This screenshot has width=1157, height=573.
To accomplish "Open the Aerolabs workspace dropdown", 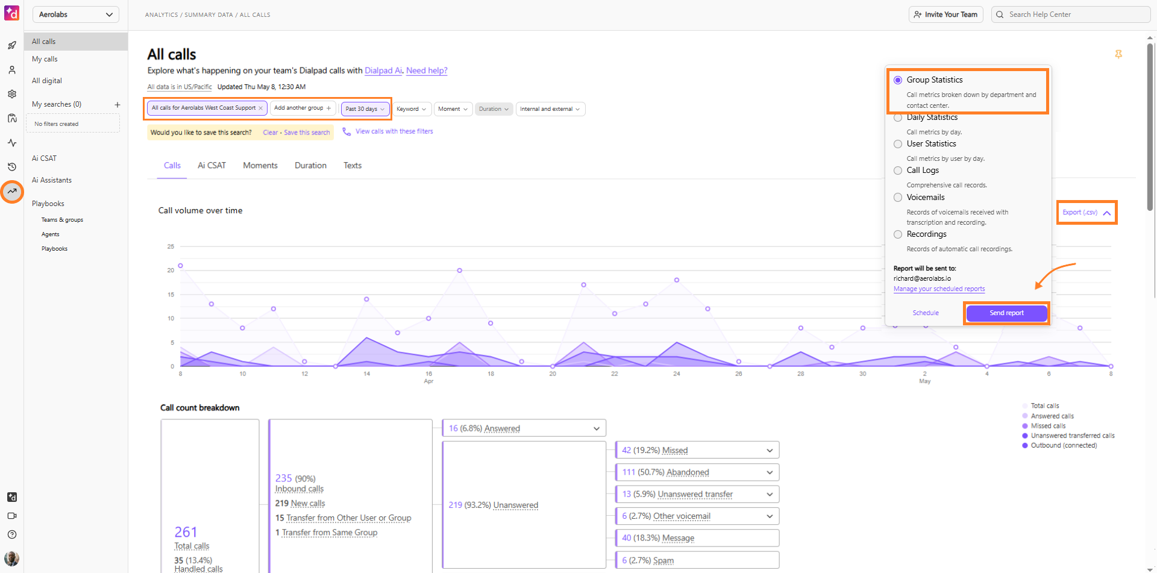I will [x=75, y=14].
